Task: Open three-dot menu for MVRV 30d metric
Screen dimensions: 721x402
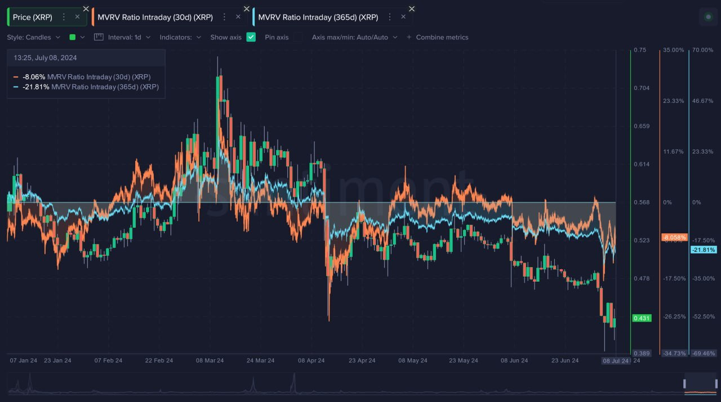Action: tap(224, 17)
